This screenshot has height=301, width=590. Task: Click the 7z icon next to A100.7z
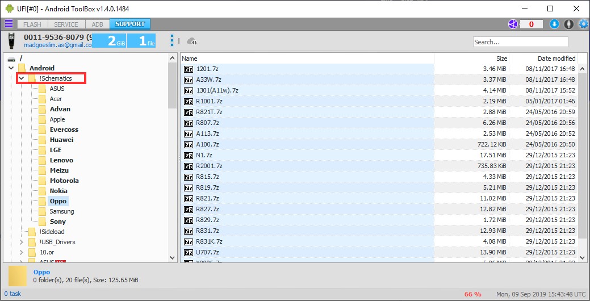[x=189, y=144]
